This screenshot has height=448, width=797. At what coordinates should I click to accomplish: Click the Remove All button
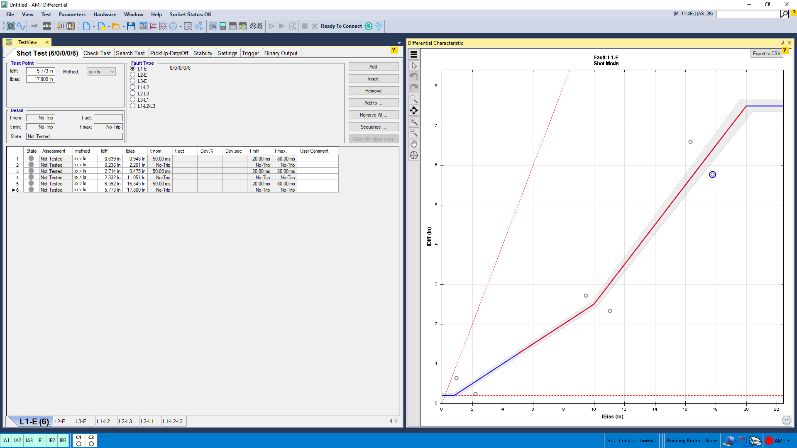coord(373,115)
